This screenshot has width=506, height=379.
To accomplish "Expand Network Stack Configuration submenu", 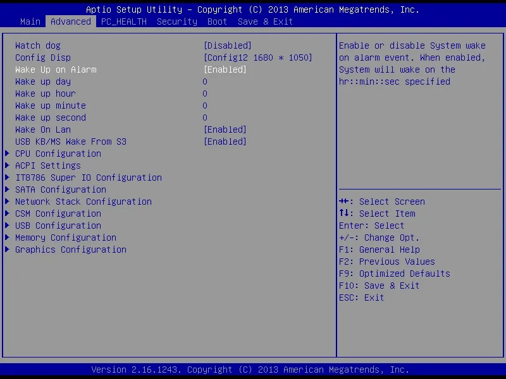I will (x=83, y=202).
